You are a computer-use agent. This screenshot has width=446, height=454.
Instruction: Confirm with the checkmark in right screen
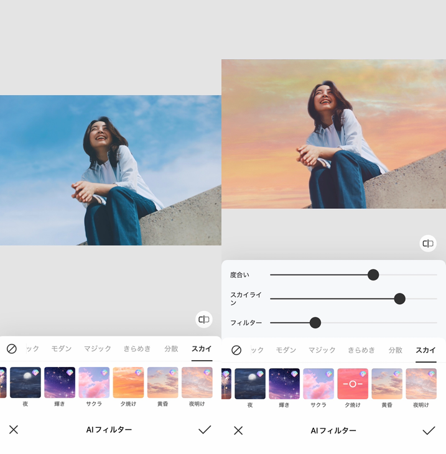pos(429,430)
